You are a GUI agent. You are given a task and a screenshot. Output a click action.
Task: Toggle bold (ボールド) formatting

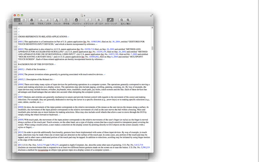[x=99, y=20]
